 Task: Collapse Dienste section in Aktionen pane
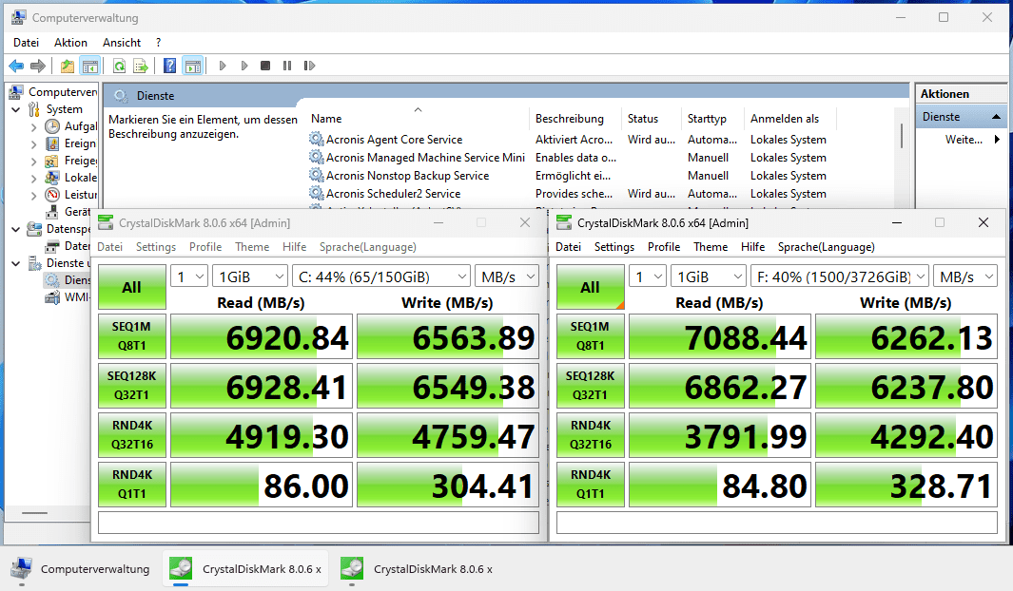click(x=996, y=117)
